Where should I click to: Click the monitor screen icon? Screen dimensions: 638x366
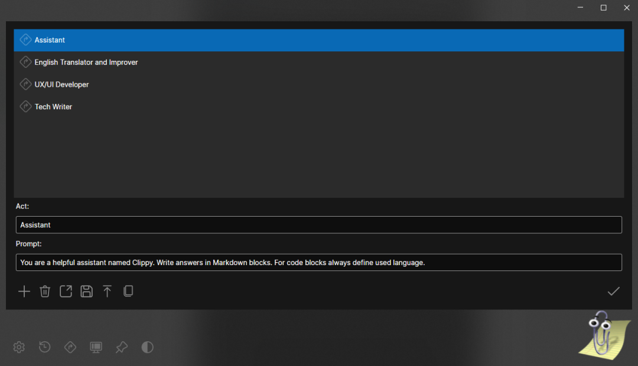tap(96, 347)
